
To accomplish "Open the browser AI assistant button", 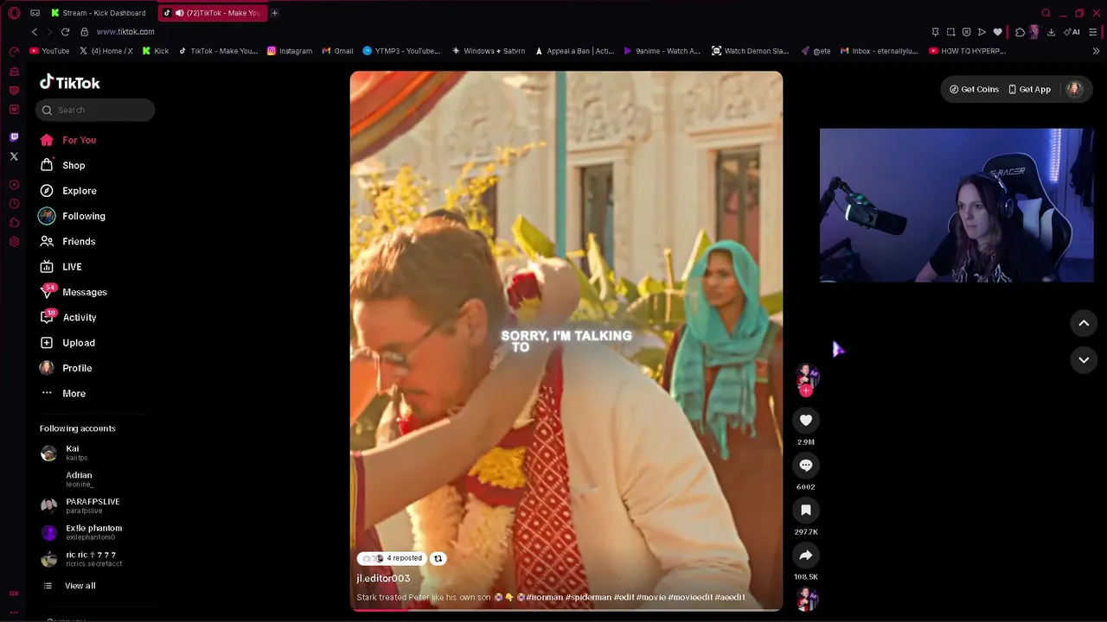I will coord(1072,32).
